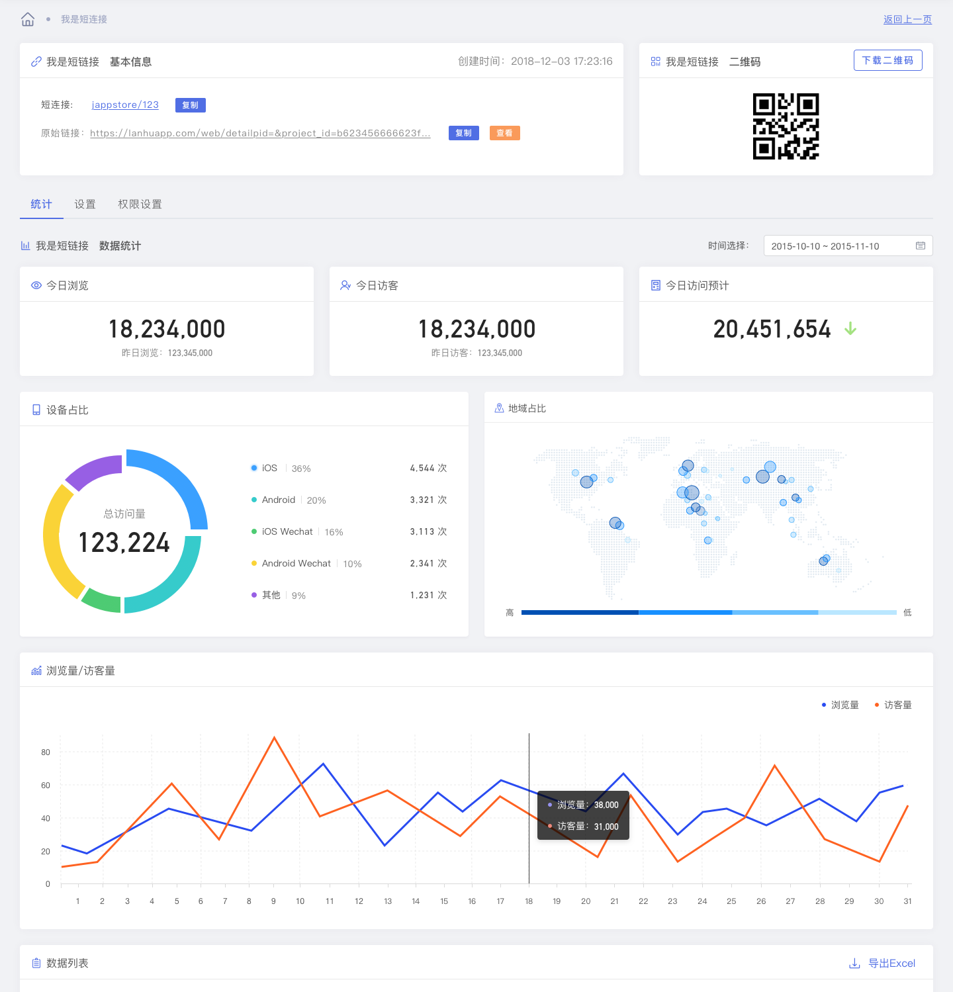Click the location pin icon beside 地域占比
953x992 pixels.
(500, 408)
